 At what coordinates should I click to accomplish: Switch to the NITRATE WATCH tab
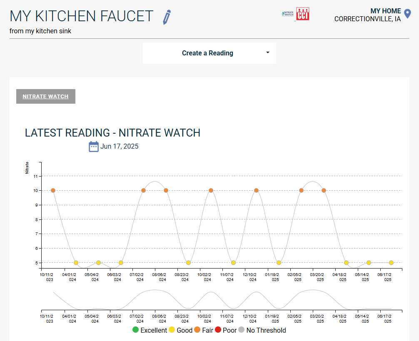[45, 97]
